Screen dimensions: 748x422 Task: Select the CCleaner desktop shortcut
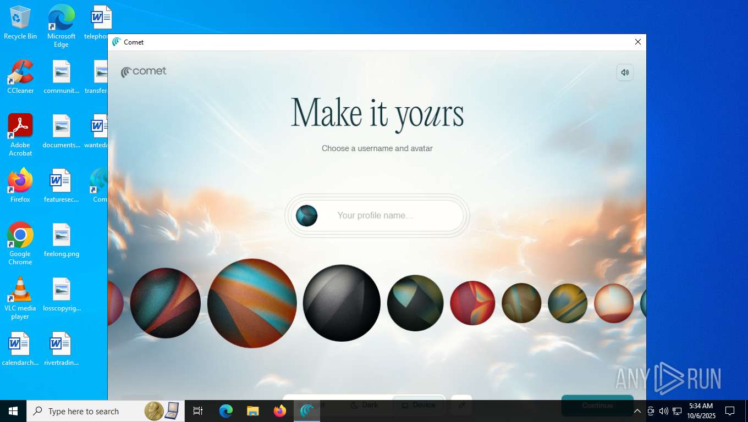(x=20, y=77)
